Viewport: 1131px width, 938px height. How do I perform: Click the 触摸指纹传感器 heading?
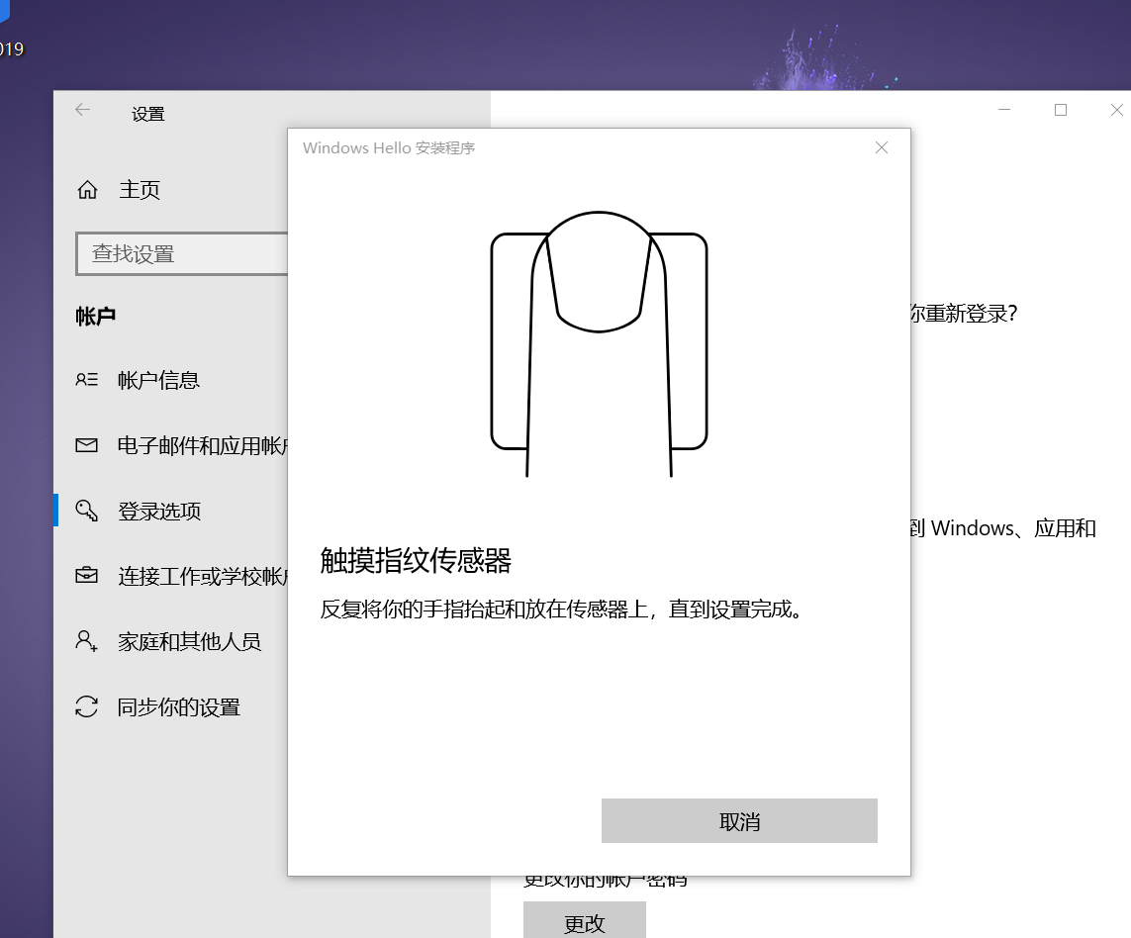point(417,561)
